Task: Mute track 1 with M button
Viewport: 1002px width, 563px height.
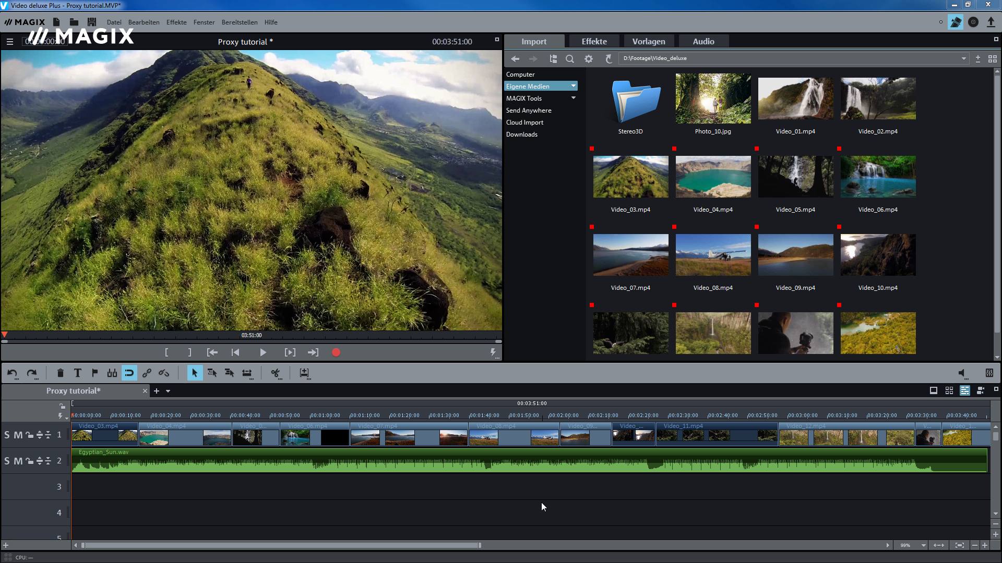Action: coord(18,435)
